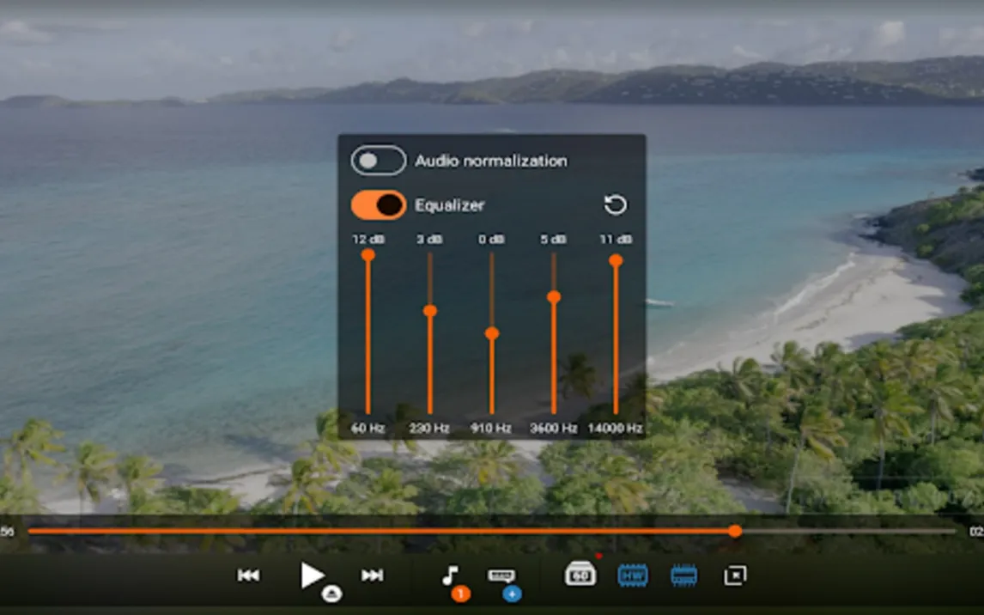Open the subtitles icon with plus badge
984x615 pixels.
(501, 576)
